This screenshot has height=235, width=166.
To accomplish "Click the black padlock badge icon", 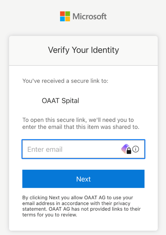I will (x=129, y=151).
